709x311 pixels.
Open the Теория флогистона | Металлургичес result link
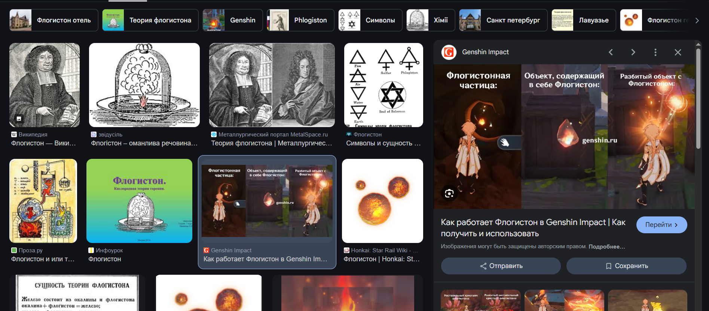tap(271, 143)
